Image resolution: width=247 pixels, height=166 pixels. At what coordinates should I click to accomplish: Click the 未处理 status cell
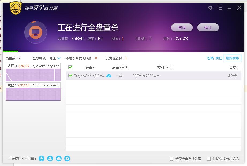coord(233,76)
